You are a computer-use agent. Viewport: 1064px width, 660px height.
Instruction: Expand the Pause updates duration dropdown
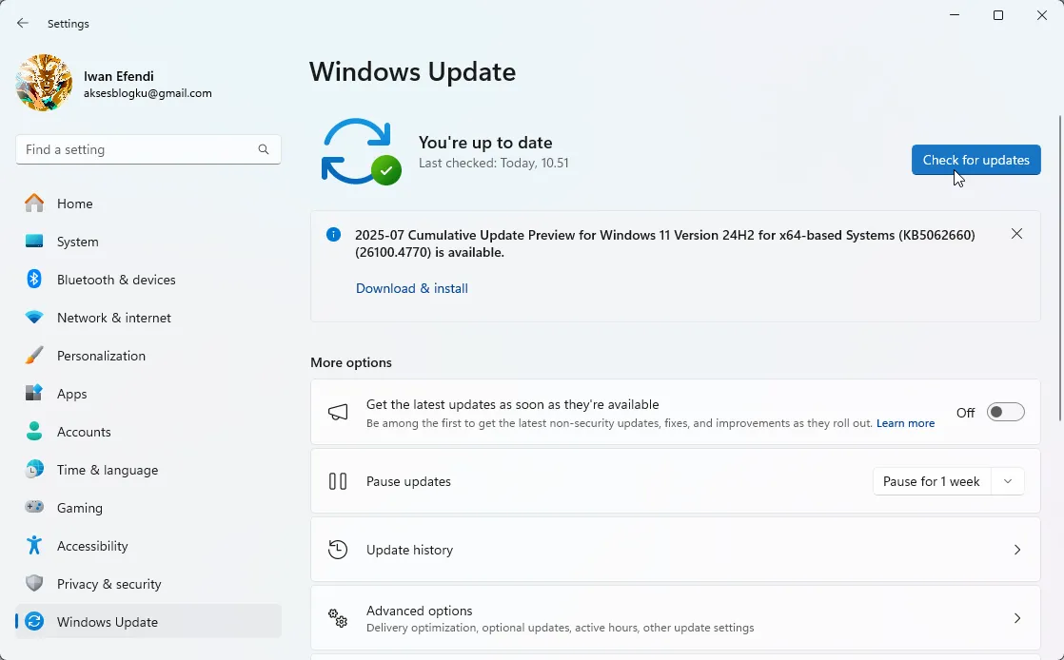pos(1008,481)
